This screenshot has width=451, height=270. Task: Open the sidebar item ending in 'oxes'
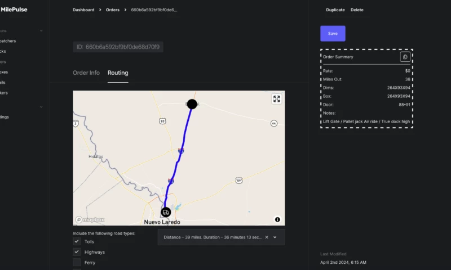4,72
